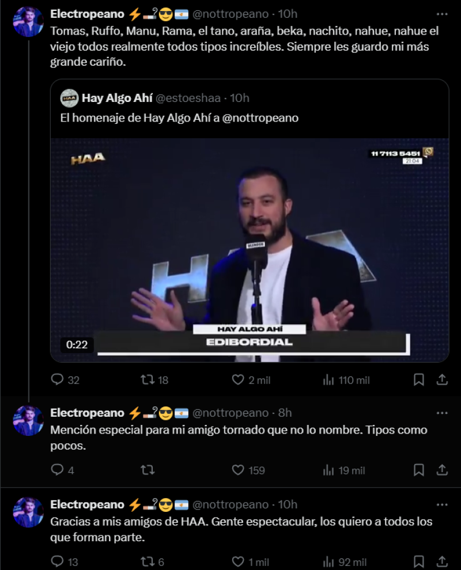Bookmark the quoted Hay Algo Ahí tweet

coord(419,380)
